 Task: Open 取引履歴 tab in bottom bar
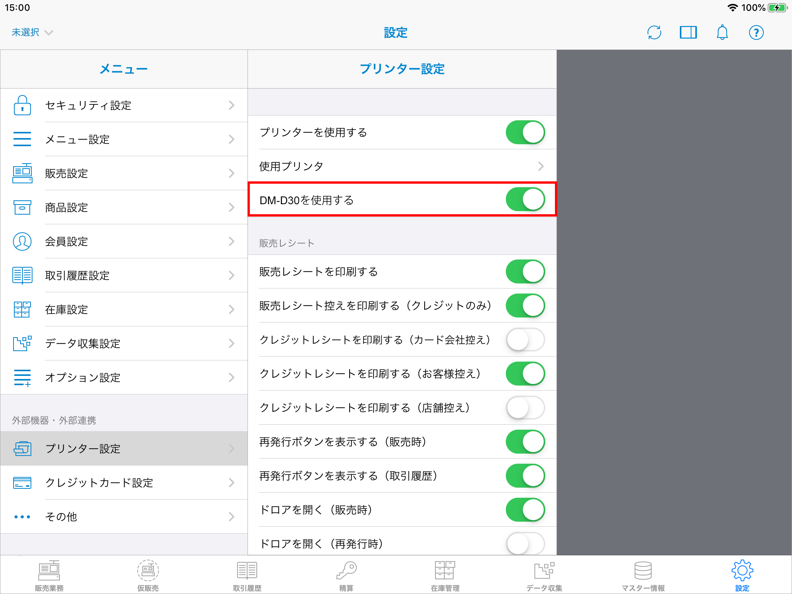tap(247, 576)
